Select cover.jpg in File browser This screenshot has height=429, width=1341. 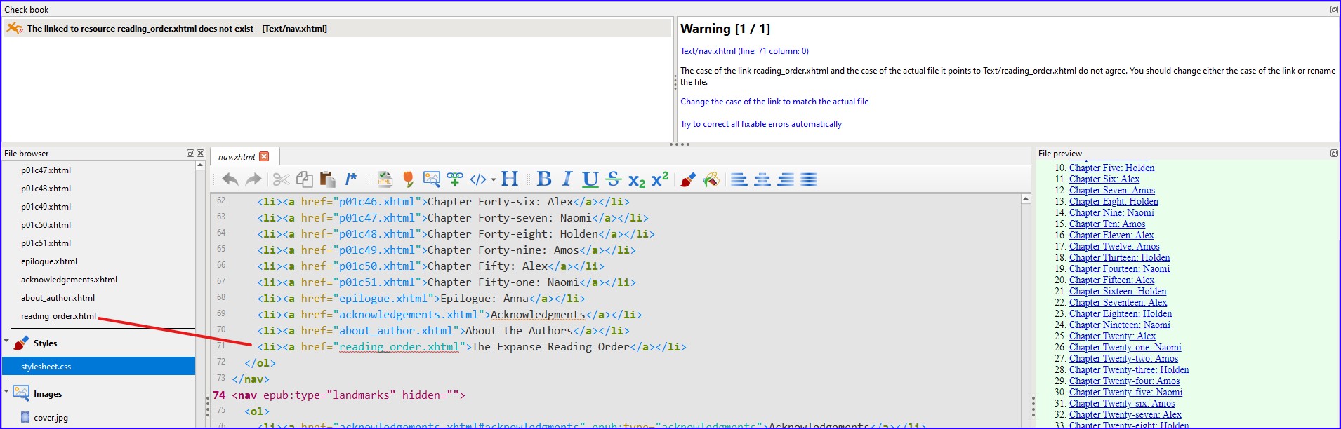coord(51,418)
